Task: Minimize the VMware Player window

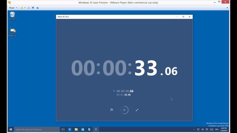Action: (x=215, y=2)
